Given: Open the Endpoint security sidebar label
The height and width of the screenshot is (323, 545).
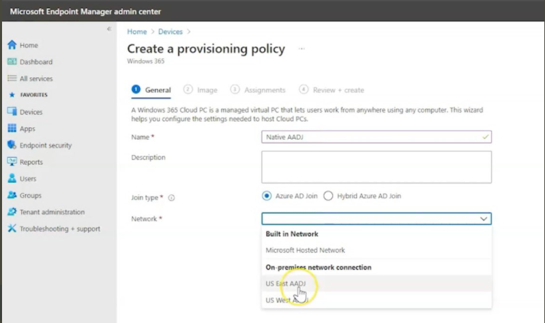Looking at the screenshot, I should pyautogui.click(x=46, y=145).
